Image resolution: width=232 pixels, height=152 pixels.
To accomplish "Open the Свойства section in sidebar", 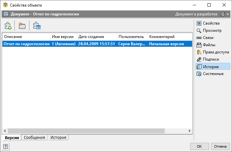I will [211, 23].
